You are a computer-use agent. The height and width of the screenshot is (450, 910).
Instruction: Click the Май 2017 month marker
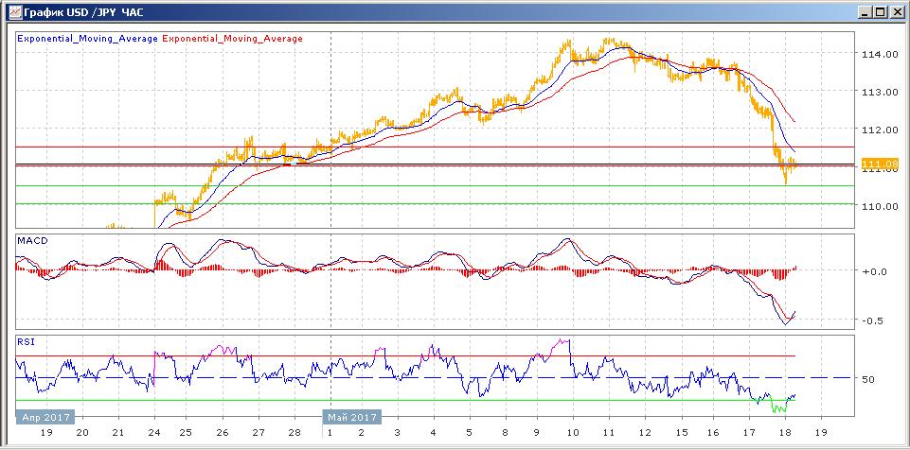point(351,417)
